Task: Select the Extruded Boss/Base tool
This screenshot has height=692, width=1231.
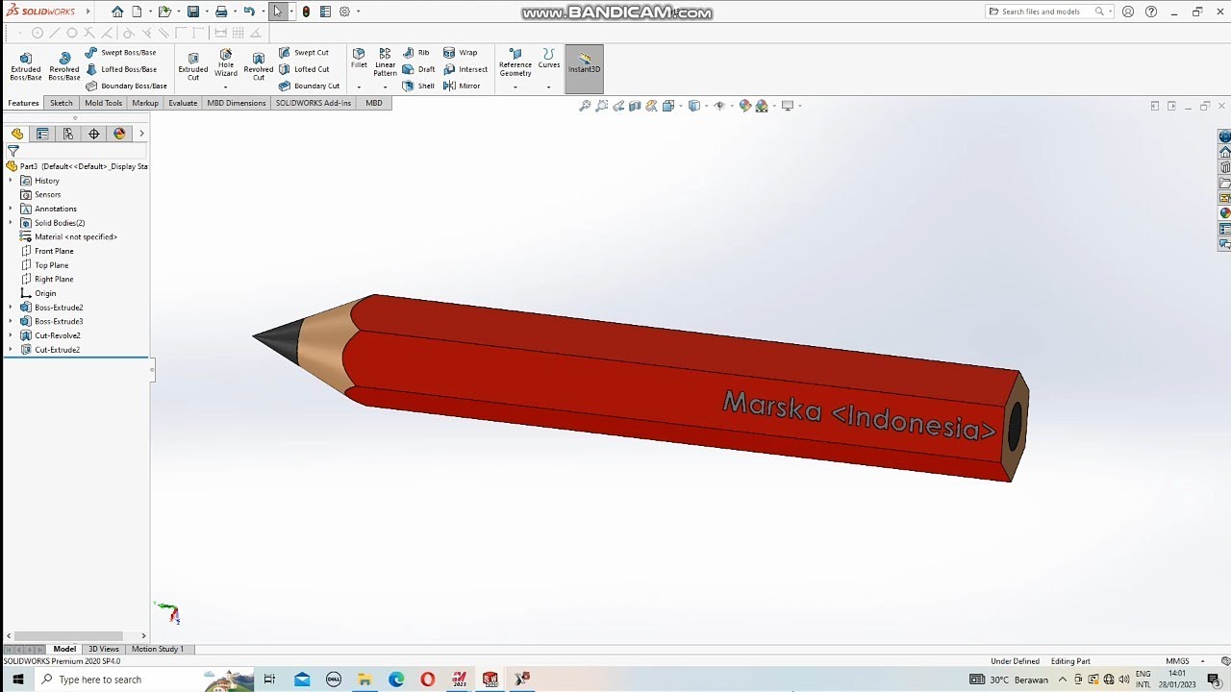Action: [x=26, y=65]
